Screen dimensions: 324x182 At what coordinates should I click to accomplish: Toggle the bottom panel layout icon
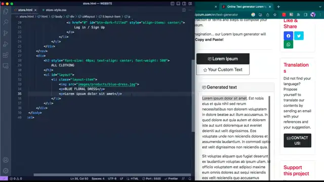pos(178,4)
